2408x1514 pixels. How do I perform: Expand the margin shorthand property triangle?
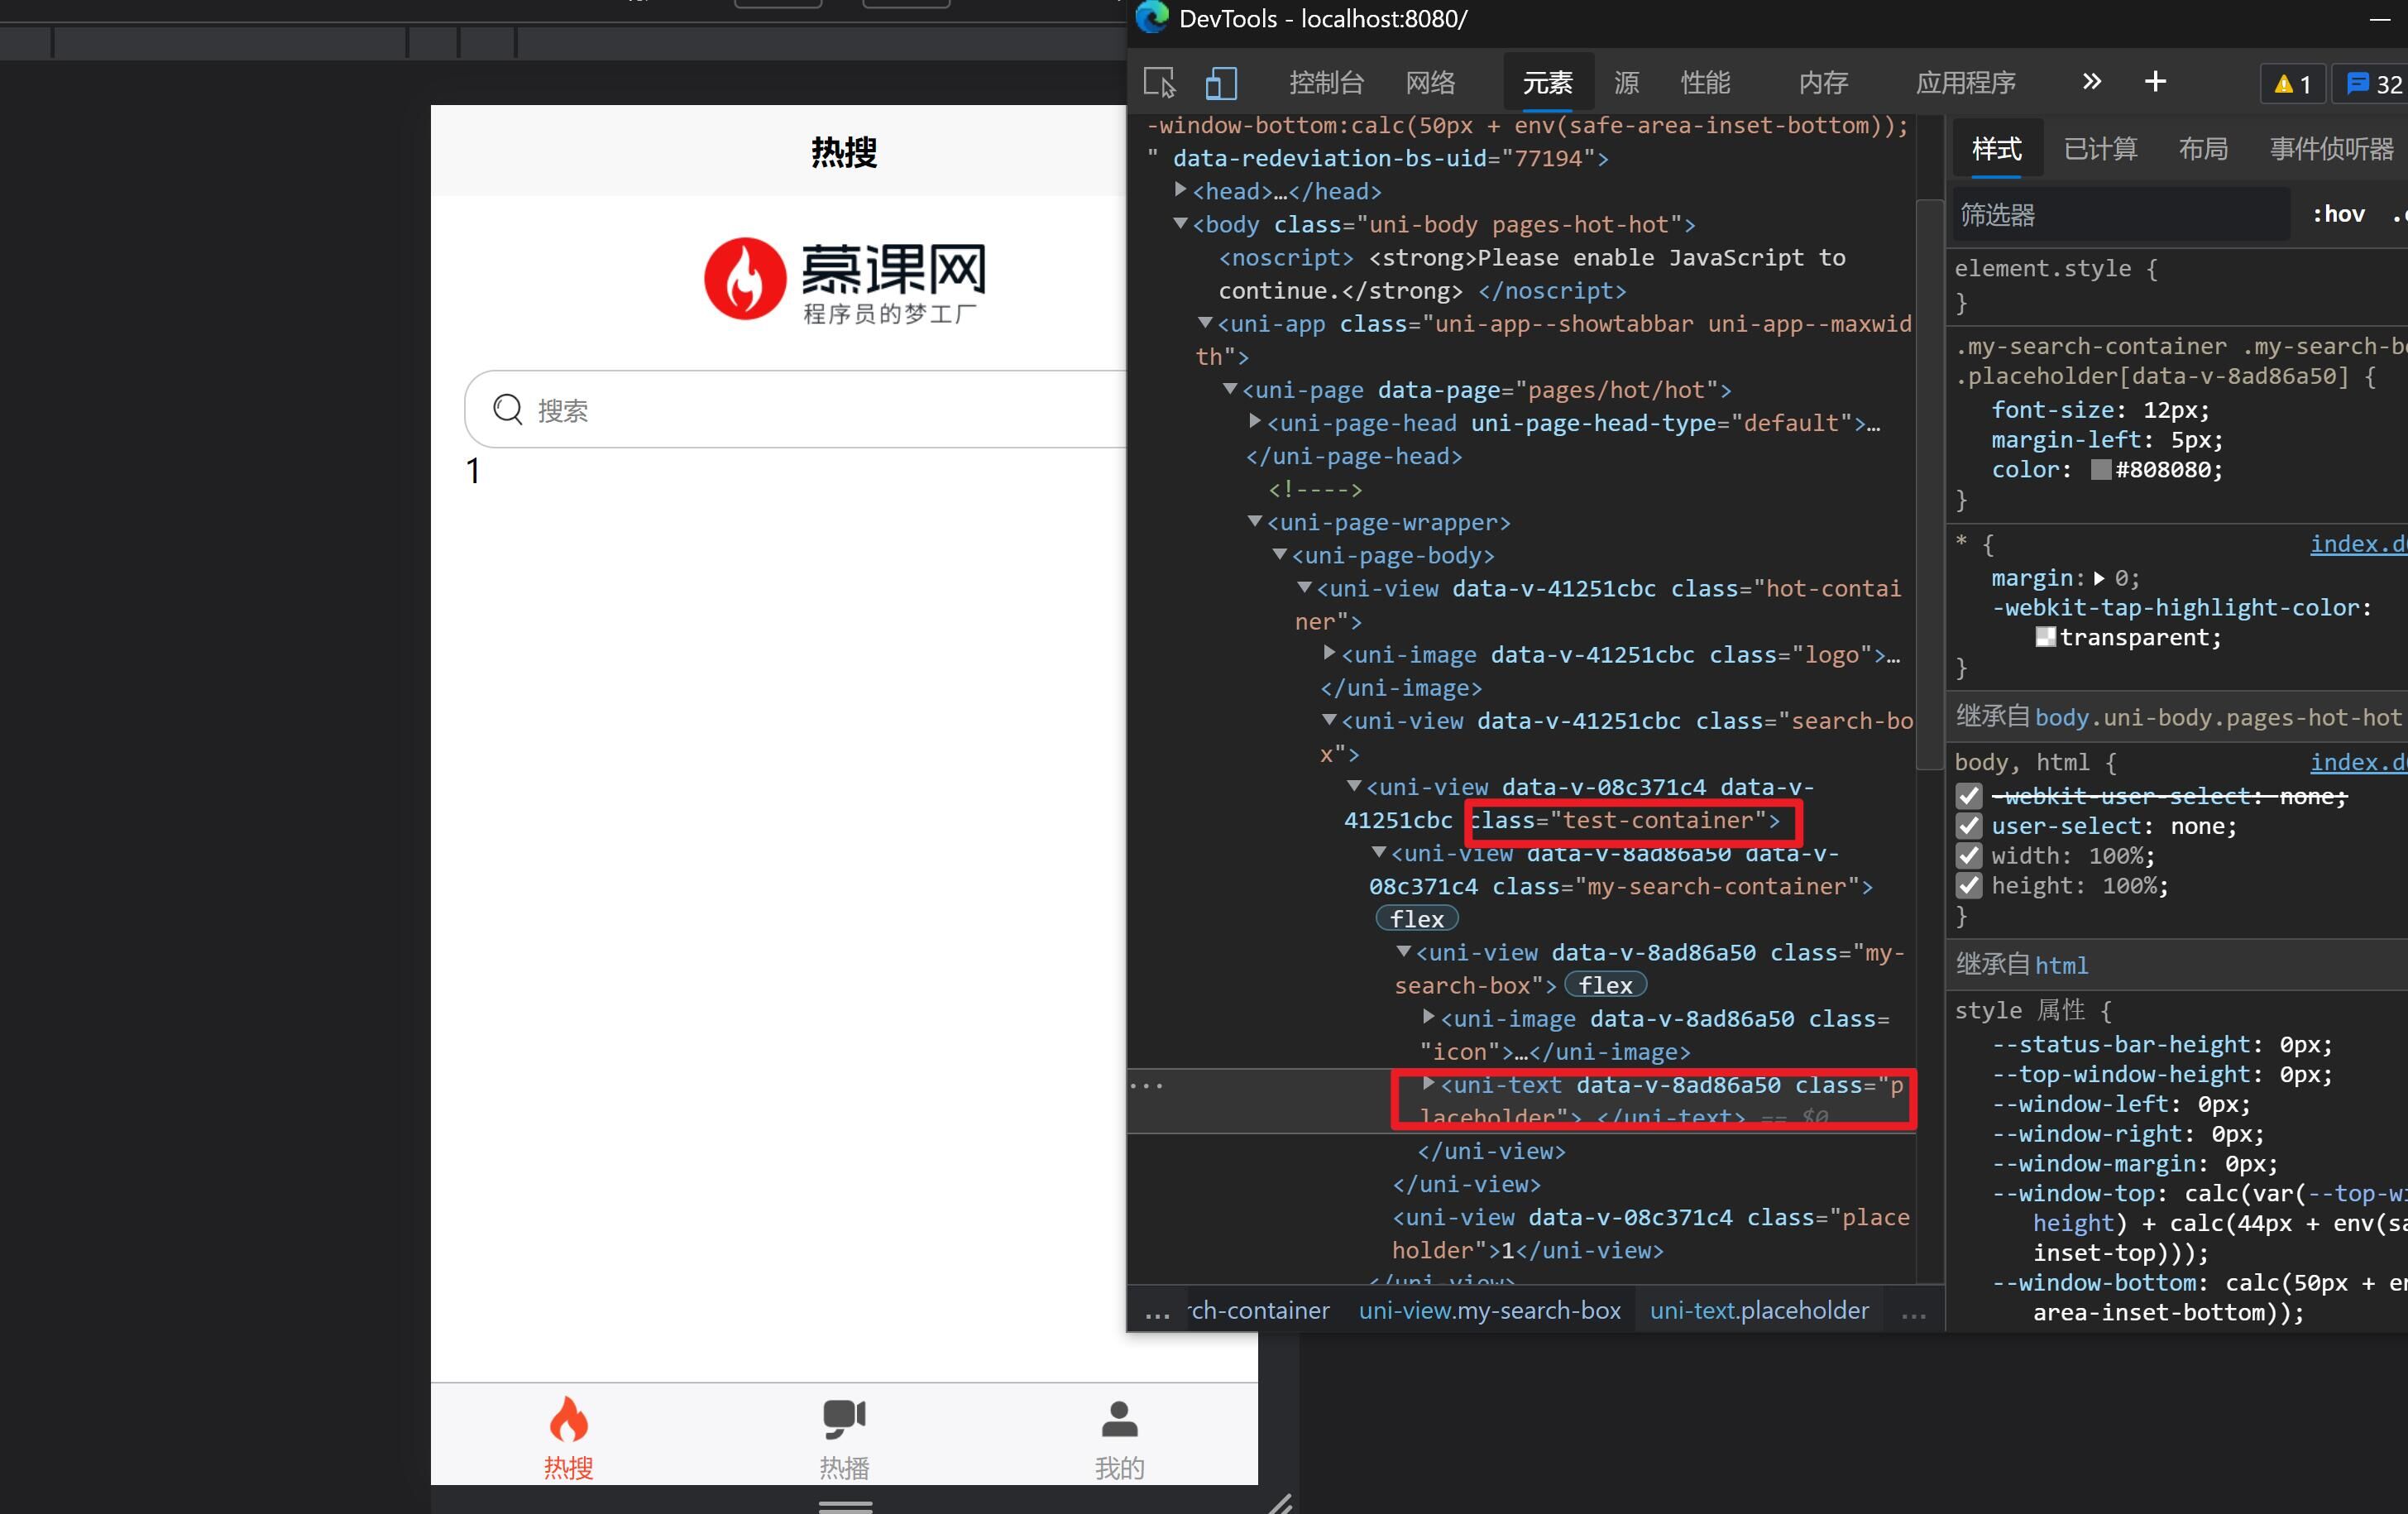[x=2099, y=578]
